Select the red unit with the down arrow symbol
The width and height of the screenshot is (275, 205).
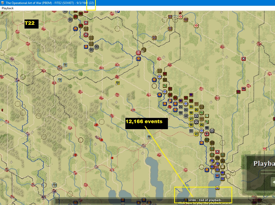244,89
